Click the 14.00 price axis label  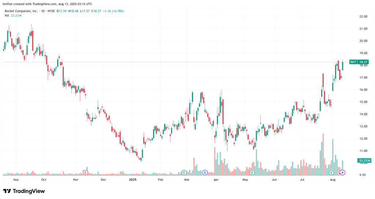click(x=363, y=114)
